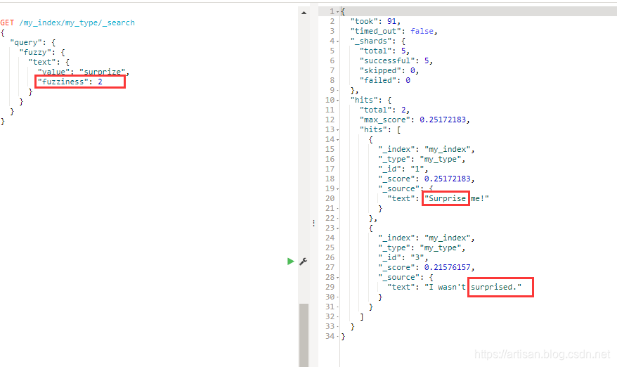The width and height of the screenshot is (617, 367).
Task: Collapse the first hit object at line 14
Action: click(x=337, y=140)
